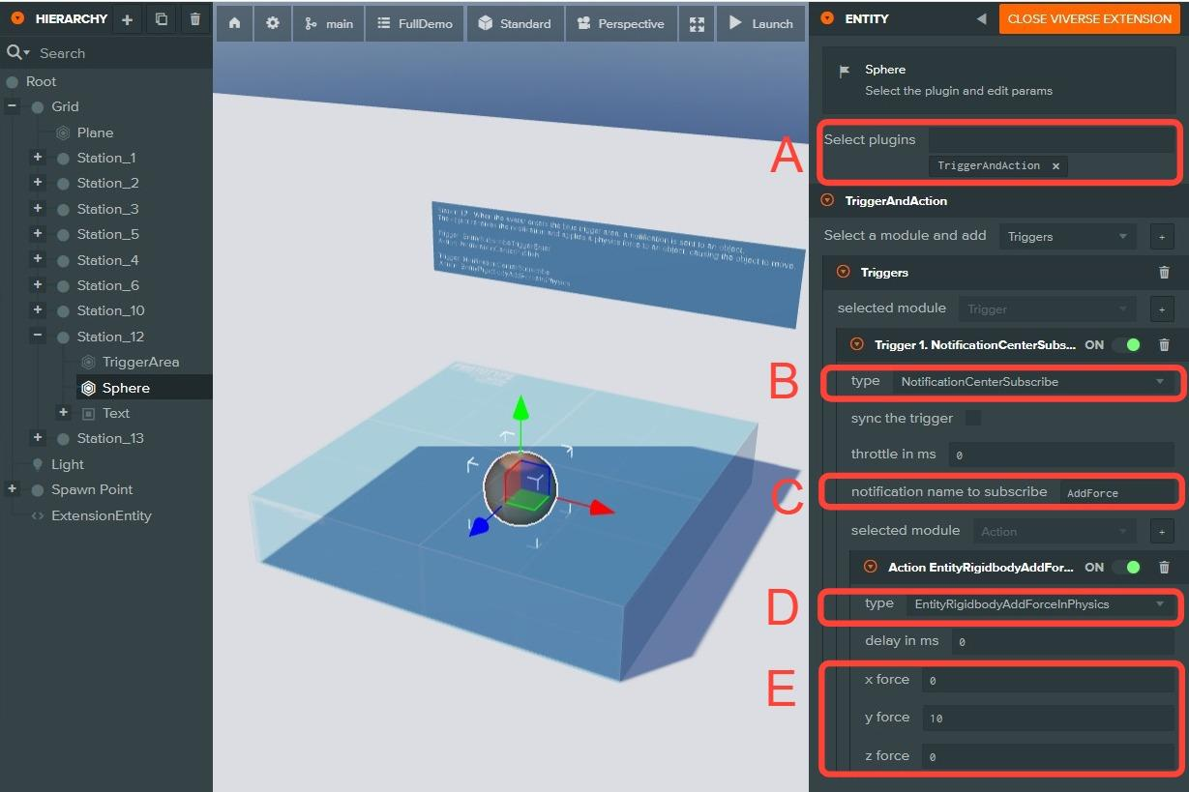The image size is (1189, 792).
Task: Toggle the EntityRigidbodyAddForce action ON switch
Action: point(1126,568)
